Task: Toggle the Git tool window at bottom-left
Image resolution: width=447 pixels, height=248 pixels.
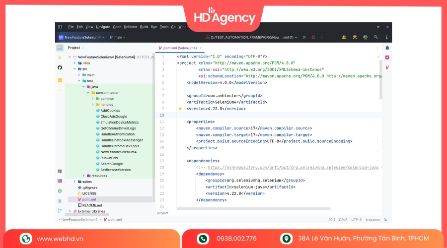Action: pyautogui.click(x=60, y=210)
